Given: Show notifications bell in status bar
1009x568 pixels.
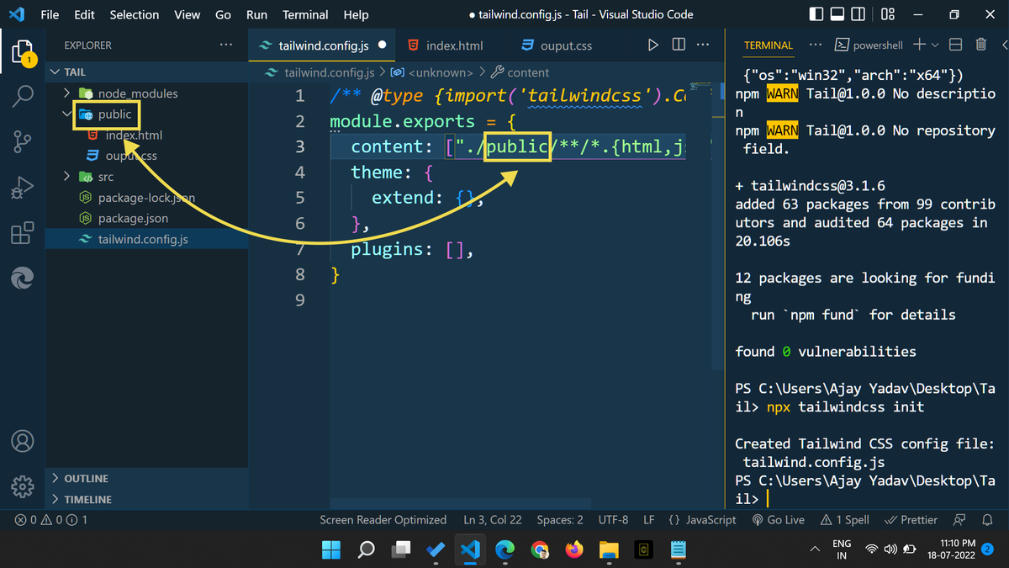Looking at the screenshot, I should (988, 520).
